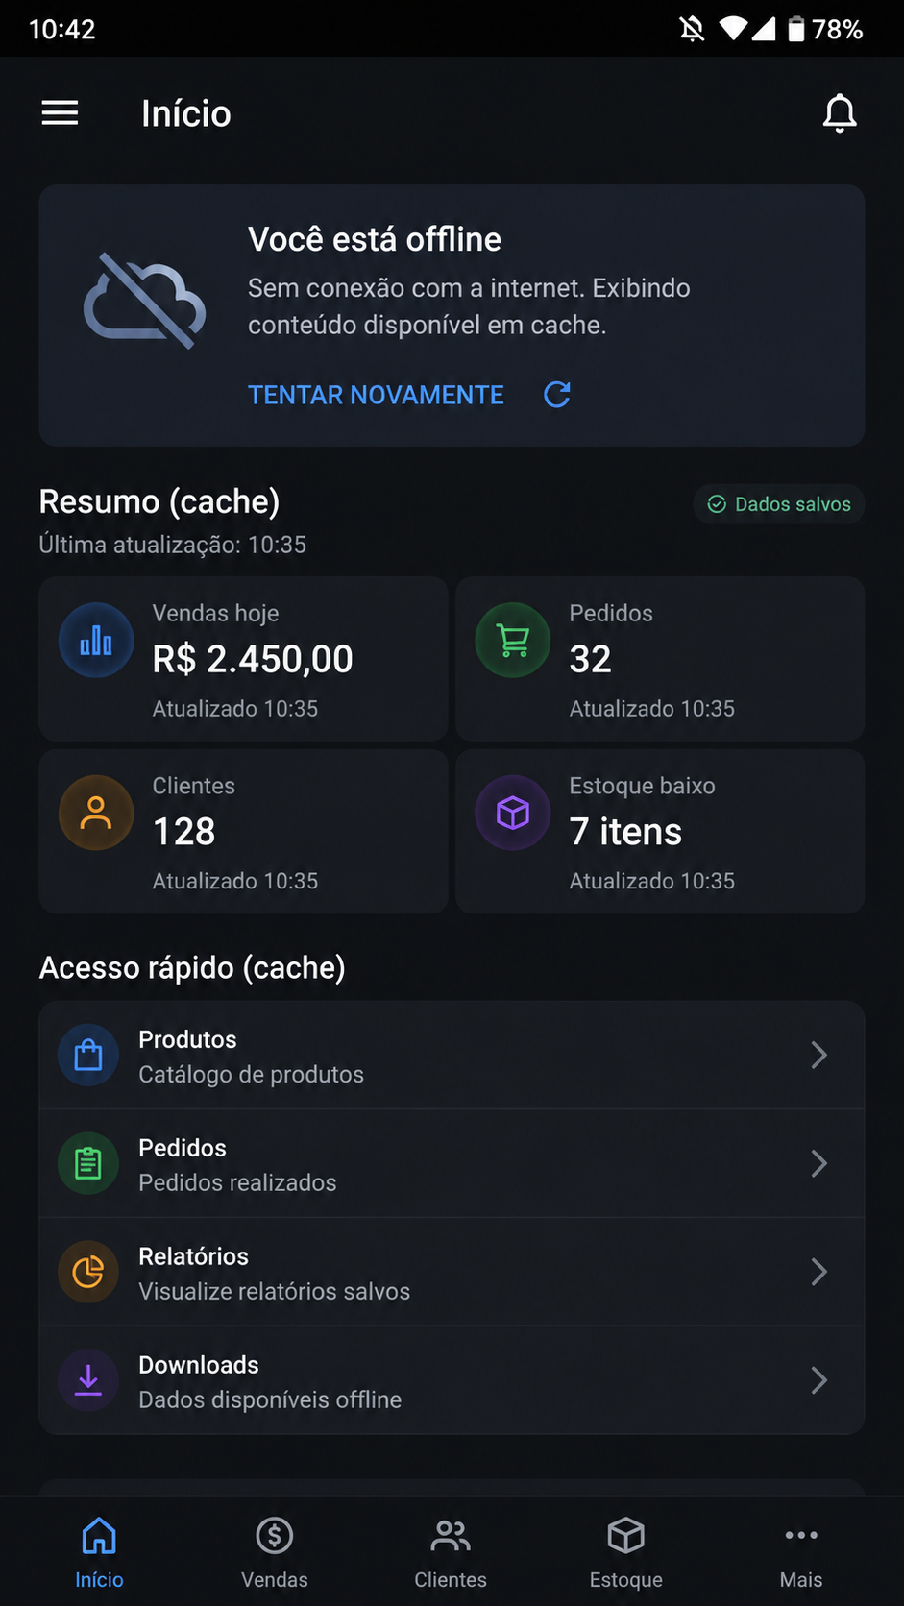904x1606 pixels.
Task: Click TENTAR NOVAMENTE link
Action: click(x=376, y=395)
